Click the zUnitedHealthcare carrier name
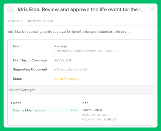 [x=95, y=115]
